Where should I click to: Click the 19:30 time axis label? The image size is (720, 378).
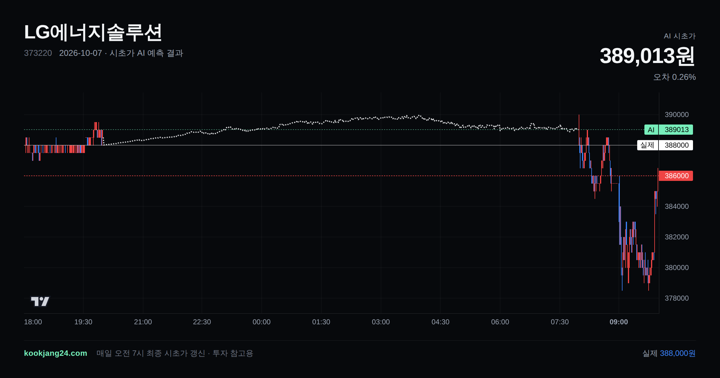(83, 322)
